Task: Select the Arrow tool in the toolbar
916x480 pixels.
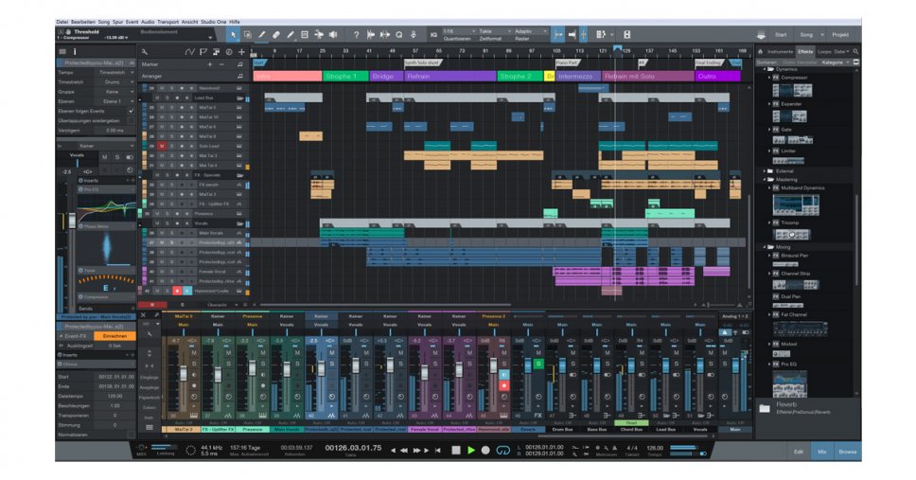Action: pyautogui.click(x=235, y=34)
